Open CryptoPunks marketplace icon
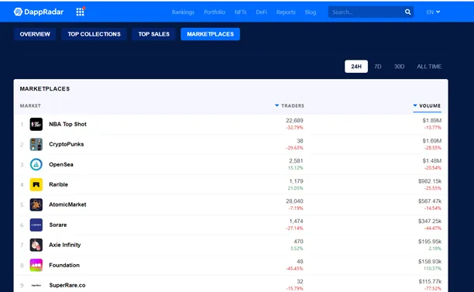This screenshot has width=474, height=292. 36,144
